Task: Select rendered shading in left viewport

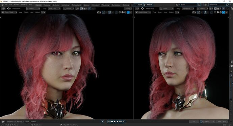Action: (128, 12)
